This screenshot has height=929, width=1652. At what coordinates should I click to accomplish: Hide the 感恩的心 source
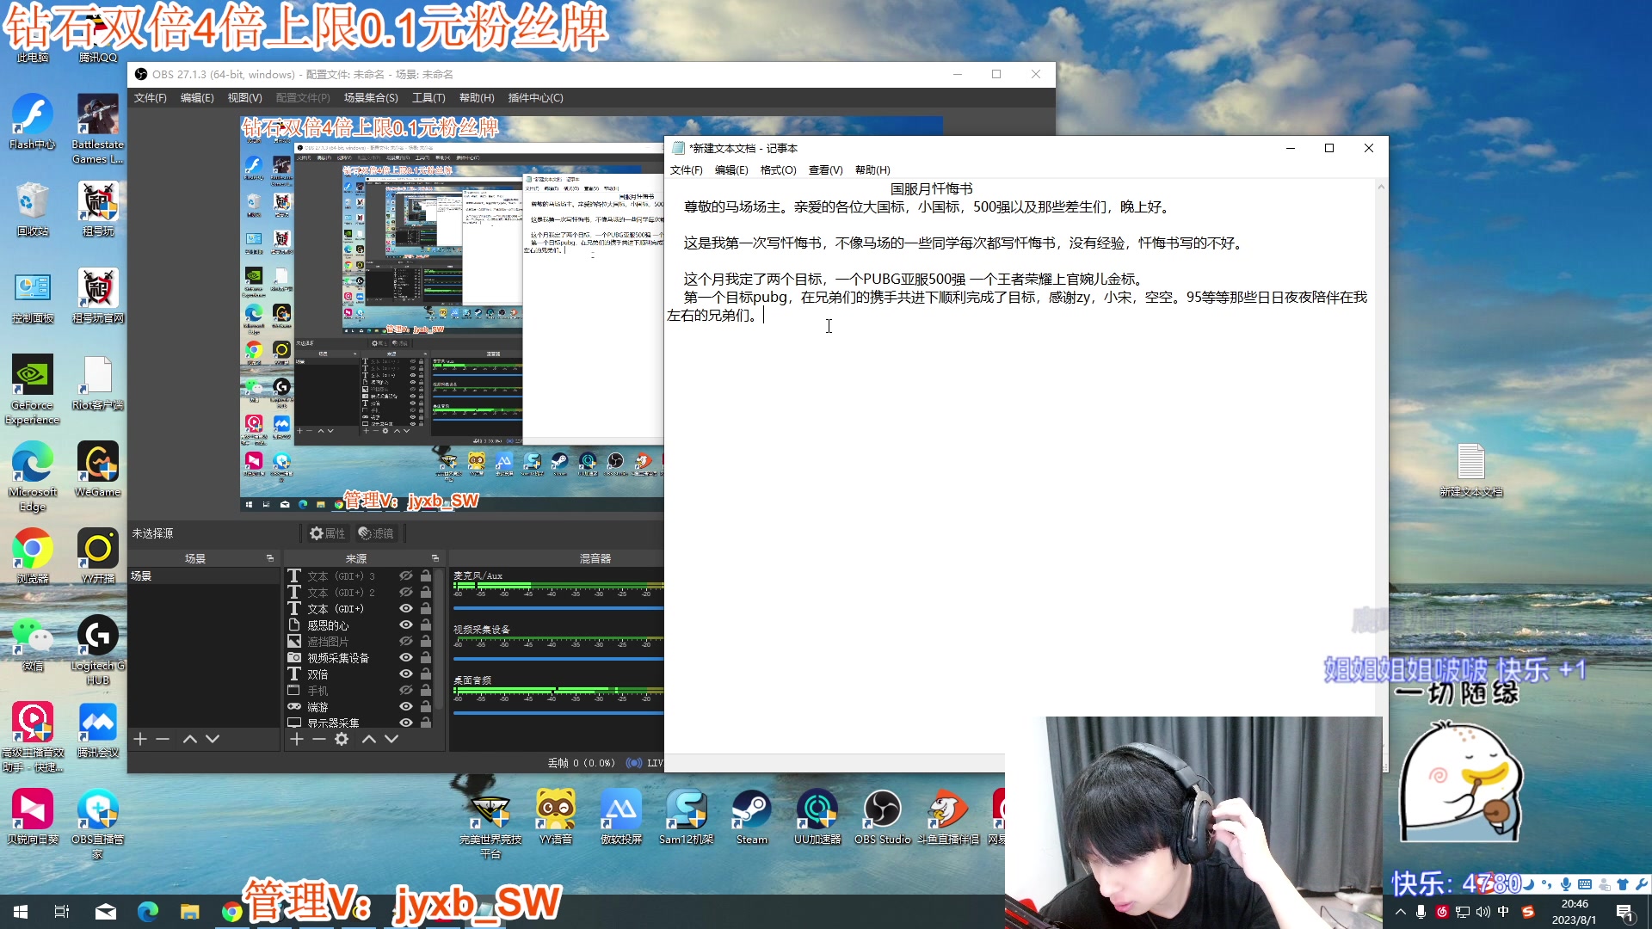pos(406,624)
